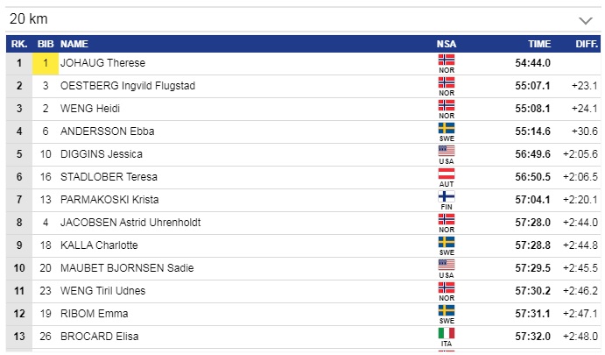Open the 20 km race selector
This screenshot has width=605, height=355.
tap(298, 19)
